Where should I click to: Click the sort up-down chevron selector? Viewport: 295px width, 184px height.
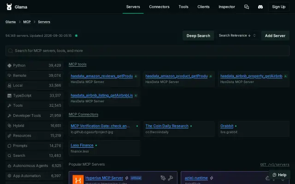254,35
